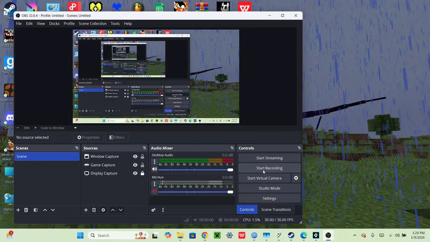
Task: Click the Properties button
Action: pos(88,137)
